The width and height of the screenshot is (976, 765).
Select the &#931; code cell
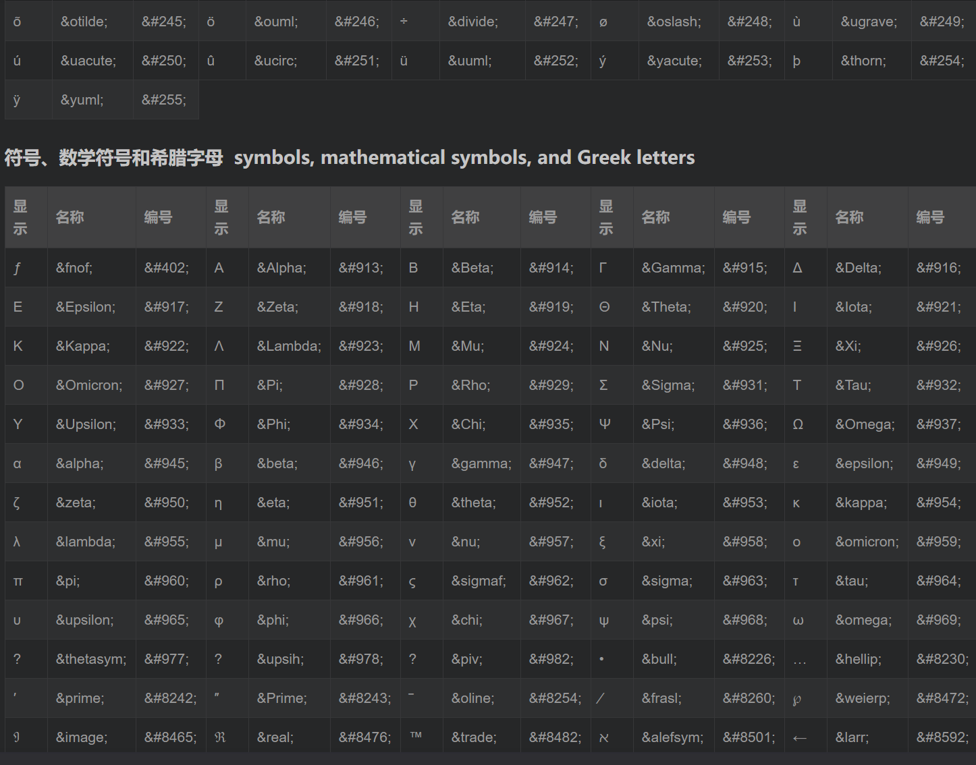(749, 385)
